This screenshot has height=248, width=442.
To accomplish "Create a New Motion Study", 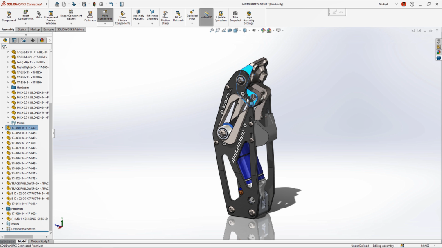I will click(165, 18).
